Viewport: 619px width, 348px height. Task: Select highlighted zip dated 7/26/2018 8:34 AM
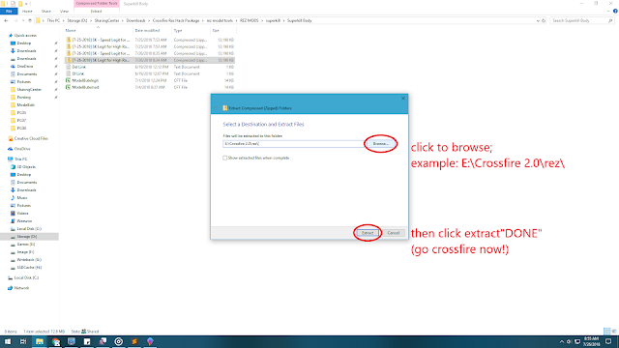click(150, 60)
